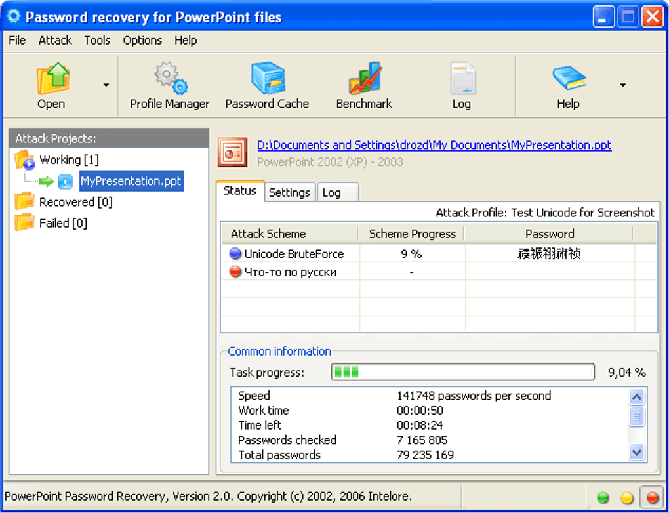The height and width of the screenshot is (513, 669).
Task: Click the blue play icon of MyPresentation.ppt
Action: pyautogui.click(x=66, y=181)
